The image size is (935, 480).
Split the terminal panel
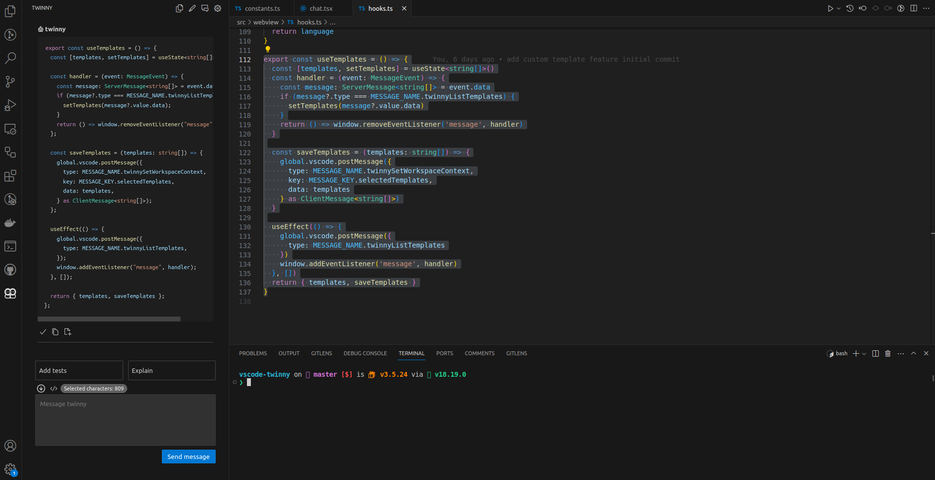875,353
